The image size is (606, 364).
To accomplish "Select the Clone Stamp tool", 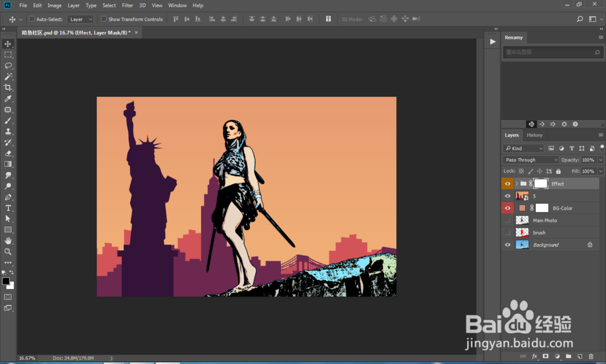I will [8, 131].
